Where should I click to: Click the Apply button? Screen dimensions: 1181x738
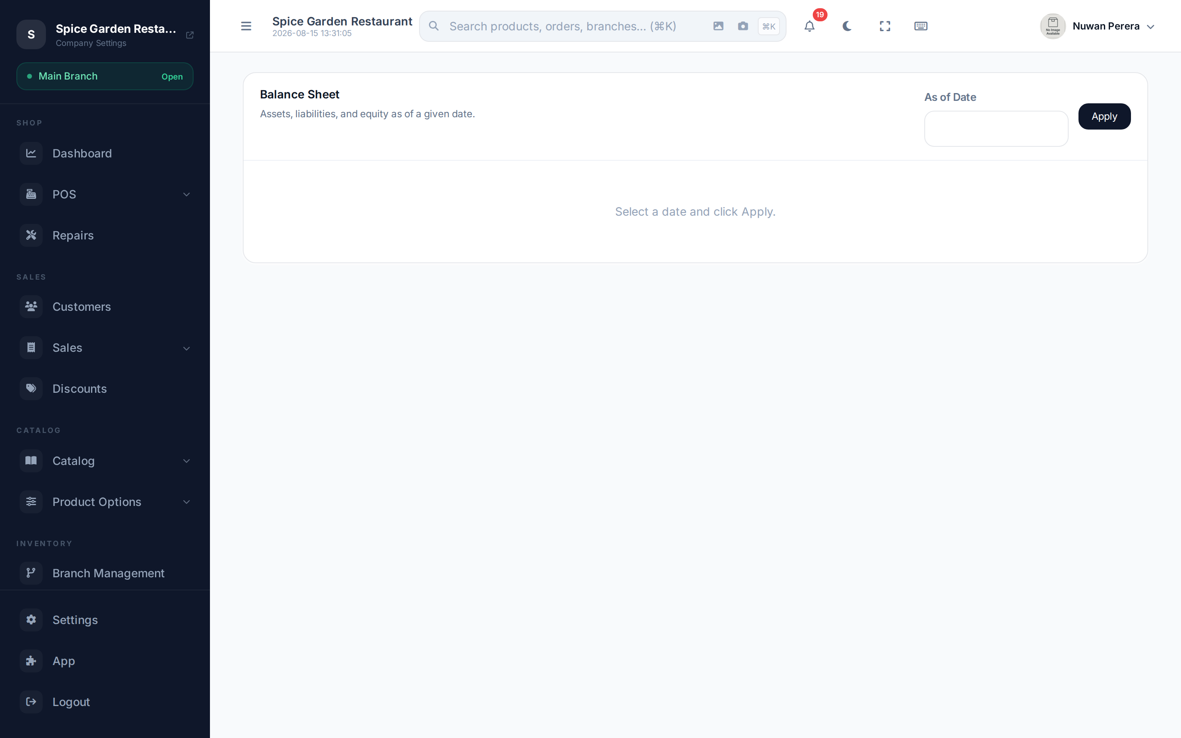pyautogui.click(x=1104, y=117)
